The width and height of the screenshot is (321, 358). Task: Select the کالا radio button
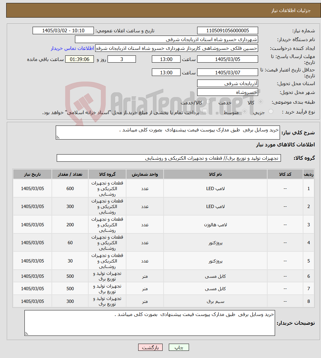tap(260, 102)
